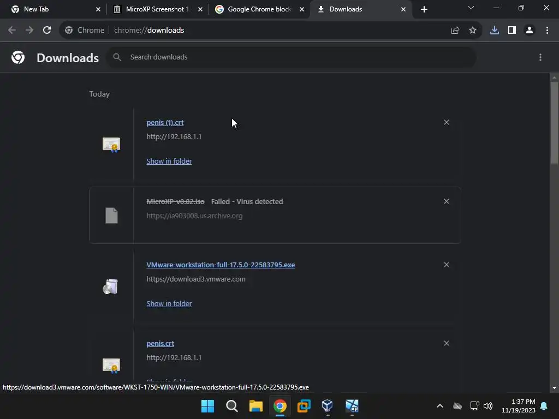Open File Explorer from the taskbar
The width and height of the screenshot is (559, 419).
255,406
